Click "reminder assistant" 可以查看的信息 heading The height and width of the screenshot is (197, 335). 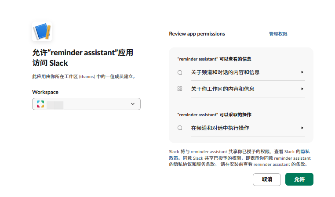coord(214,59)
